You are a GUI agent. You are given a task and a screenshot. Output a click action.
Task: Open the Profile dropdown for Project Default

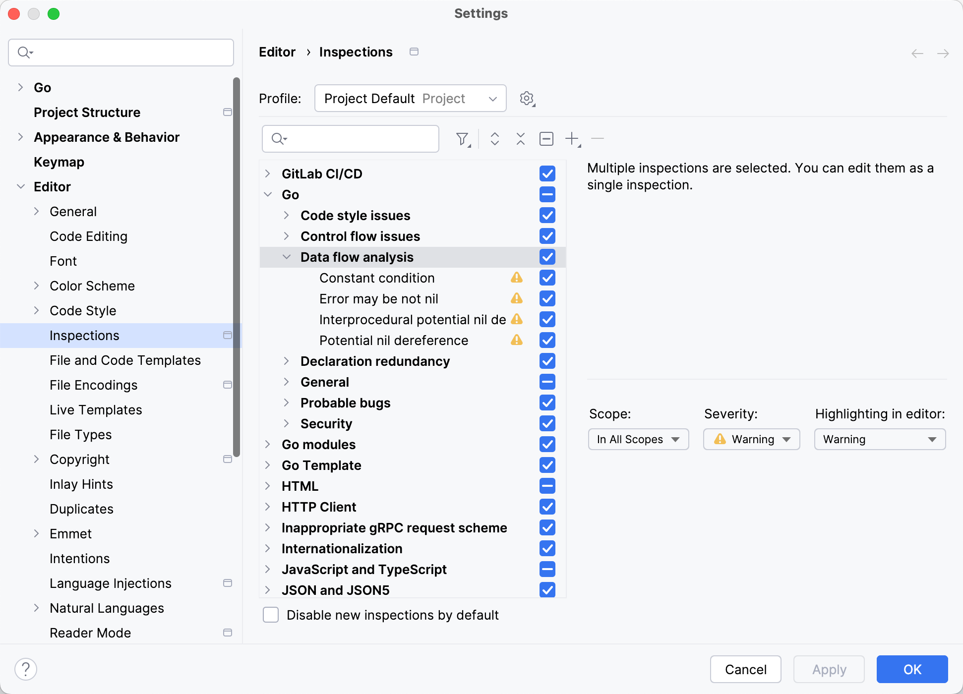[410, 99]
